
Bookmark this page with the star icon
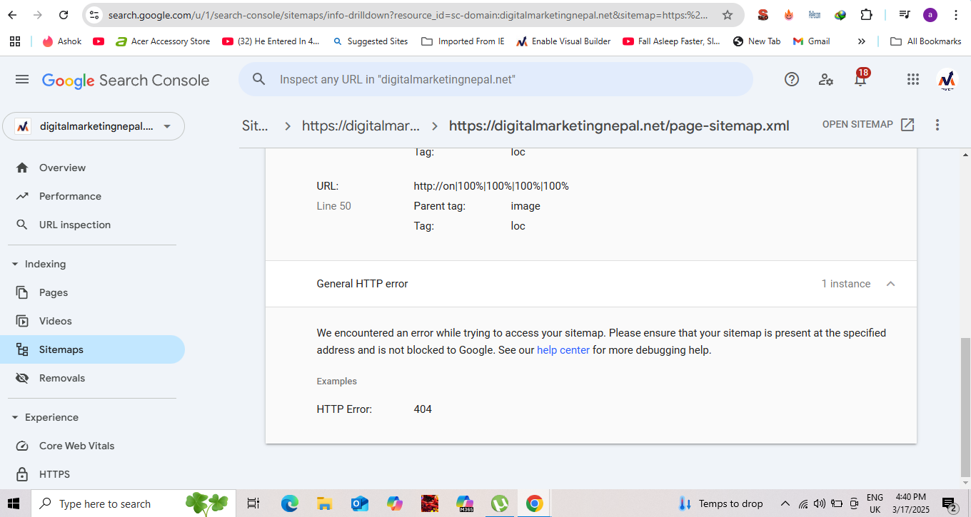pos(728,15)
